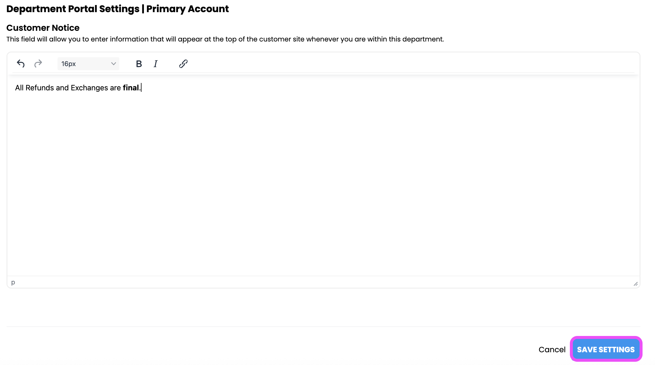Toggle italic formatting

(155, 64)
